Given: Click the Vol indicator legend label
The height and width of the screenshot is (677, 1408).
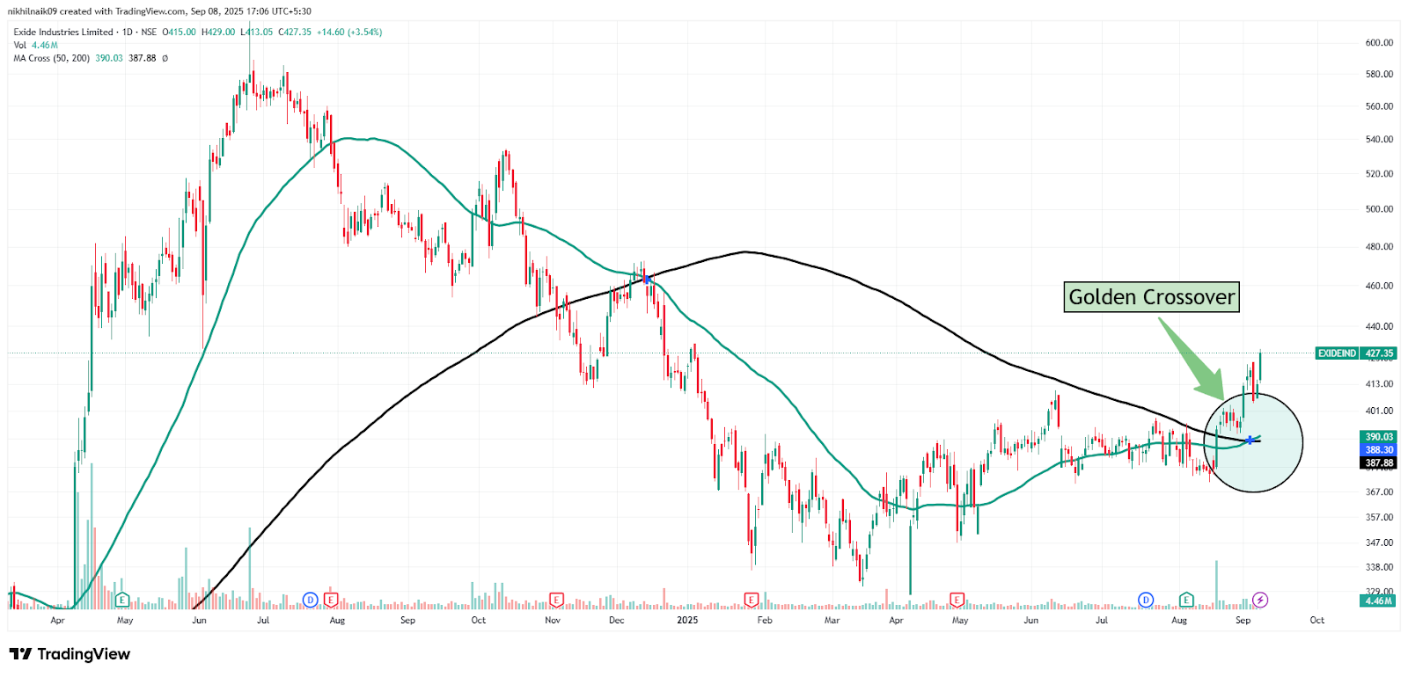Looking at the screenshot, I should pyautogui.click(x=19, y=45).
